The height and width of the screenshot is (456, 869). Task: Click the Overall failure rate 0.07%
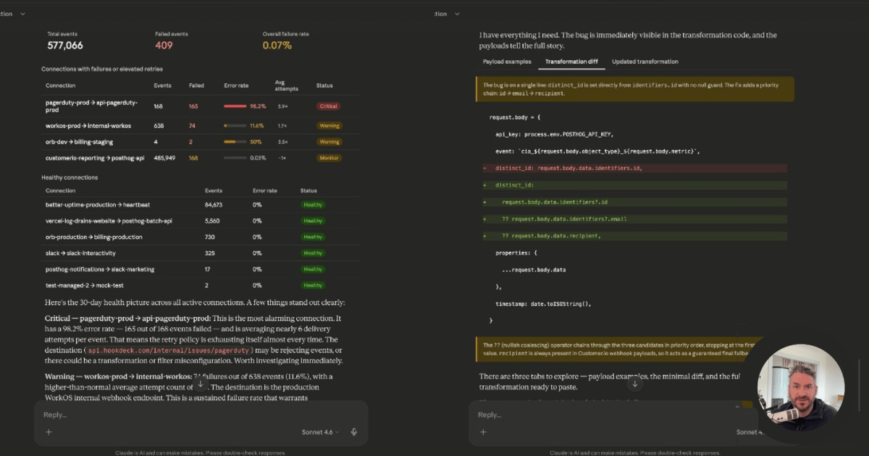pos(277,46)
